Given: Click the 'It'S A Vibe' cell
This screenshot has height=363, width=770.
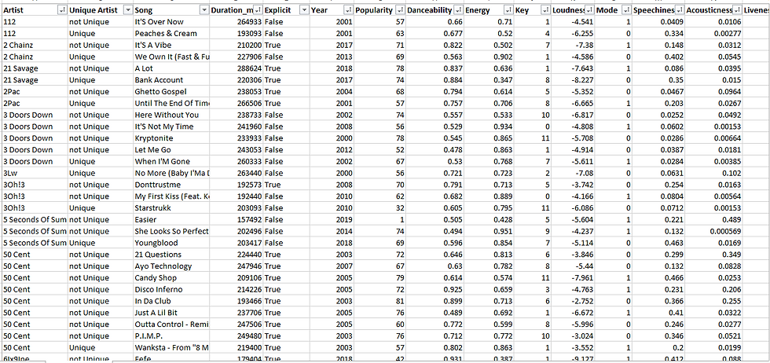Looking at the screenshot, I should [171, 46].
